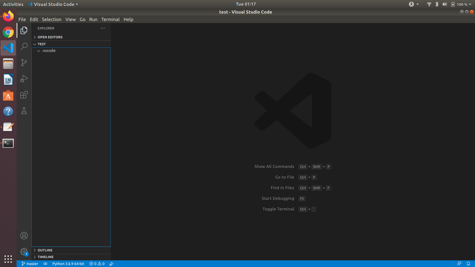Collapse the .vscode folder

[71, 50]
